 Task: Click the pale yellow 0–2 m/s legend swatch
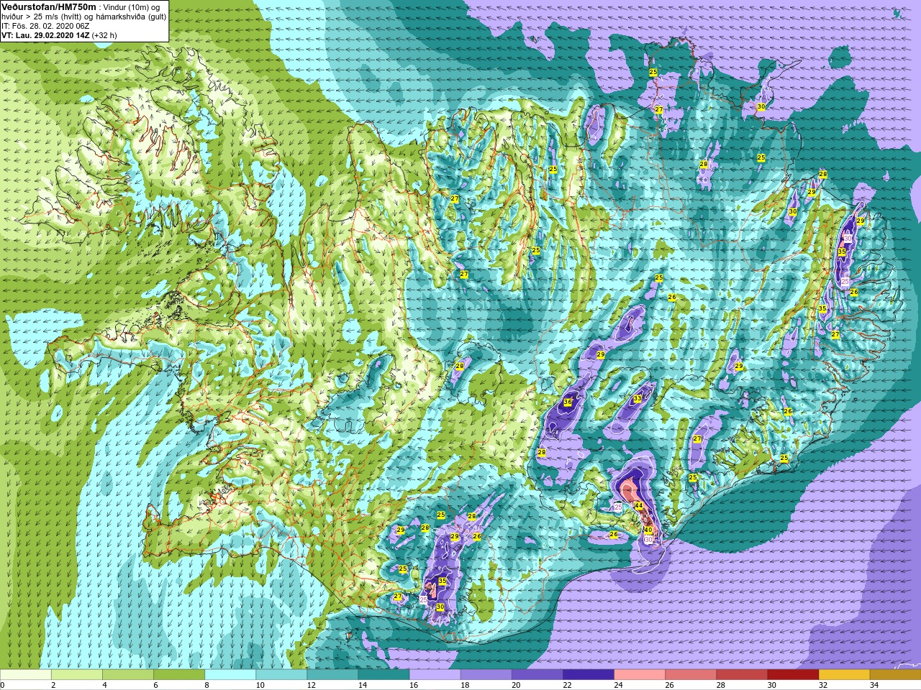click(x=26, y=676)
